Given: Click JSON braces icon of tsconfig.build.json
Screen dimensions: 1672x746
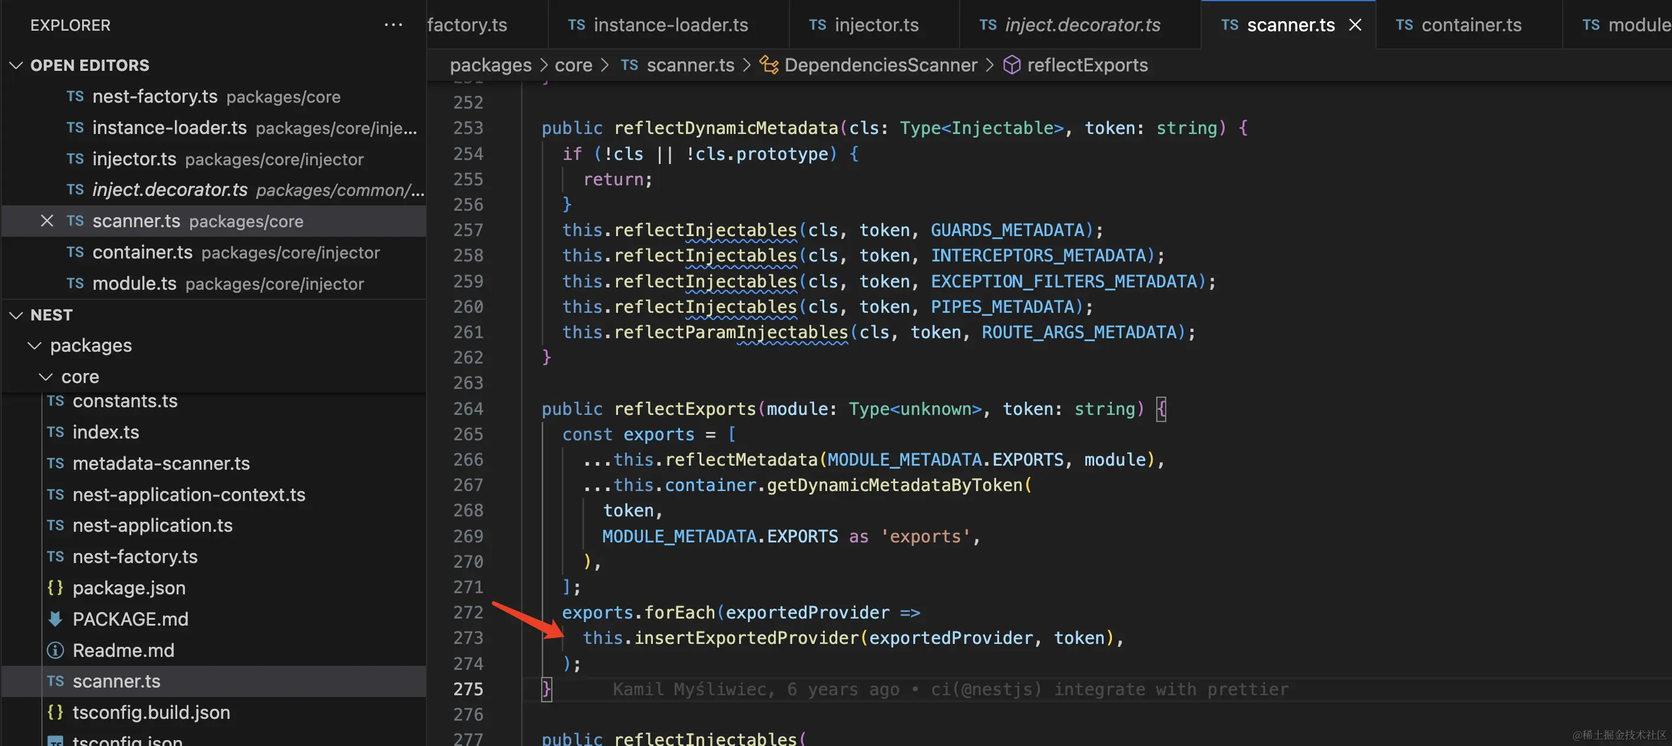Looking at the screenshot, I should (56, 712).
